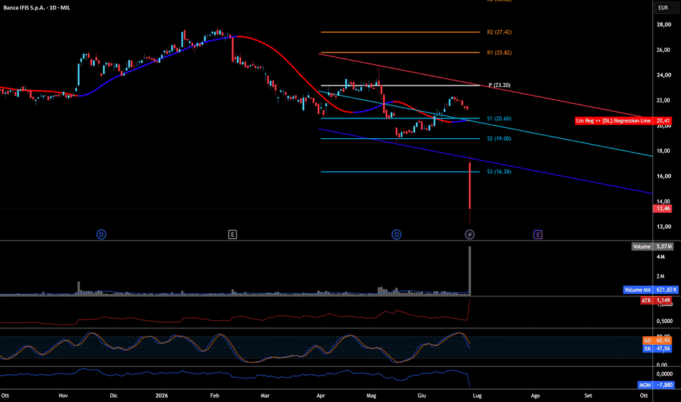
Task: Click the 20,41 regression price tag
Action: 663,121
